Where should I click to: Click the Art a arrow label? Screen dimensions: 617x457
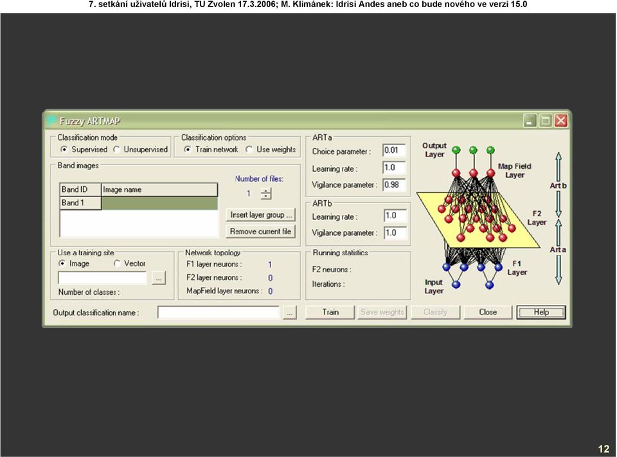[x=558, y=250]
